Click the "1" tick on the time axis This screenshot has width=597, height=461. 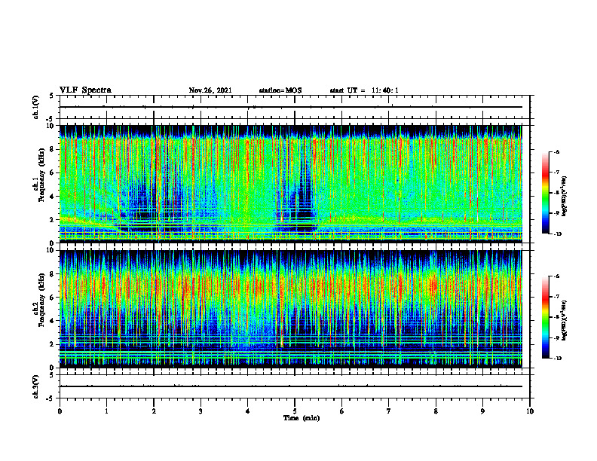click(106, 411)
